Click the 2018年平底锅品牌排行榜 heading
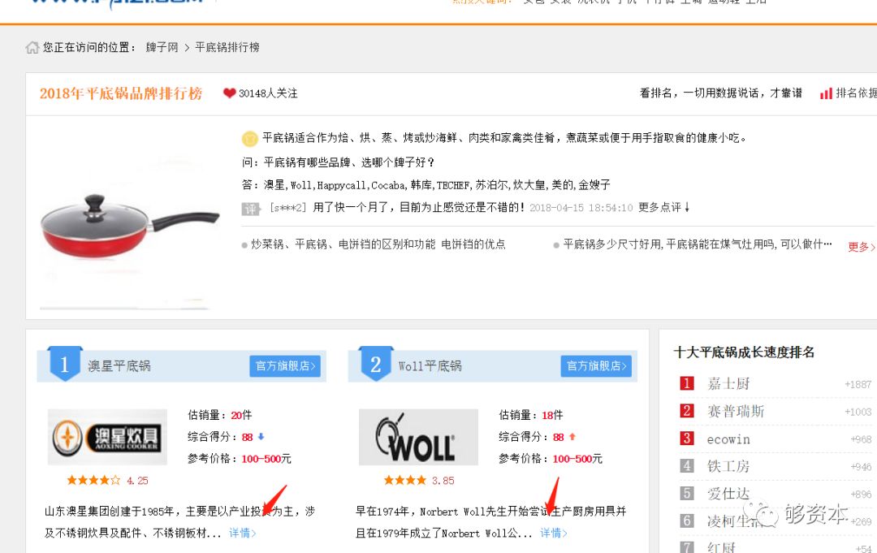Image resolution: width=877 pixels, height=553 pixels. [121, 93]
